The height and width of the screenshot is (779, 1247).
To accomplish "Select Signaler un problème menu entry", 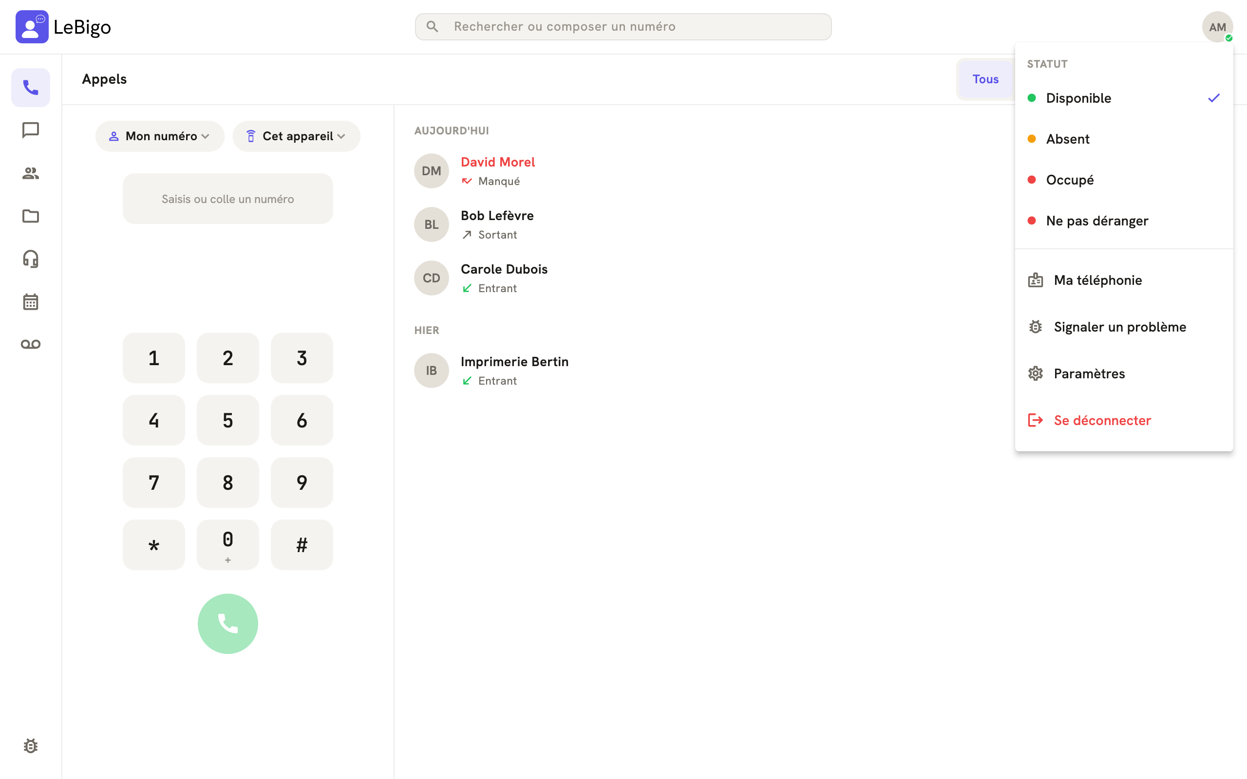I will click(x=1124, y=327).
